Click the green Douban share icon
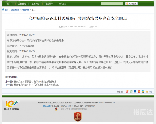156x124 pixels. (x=131, y=92)
